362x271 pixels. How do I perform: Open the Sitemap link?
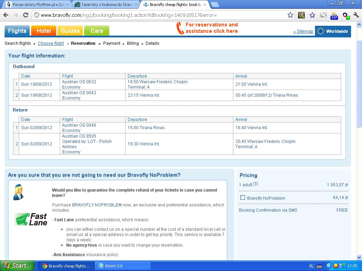pyautogui.click(x=303, y=31)
